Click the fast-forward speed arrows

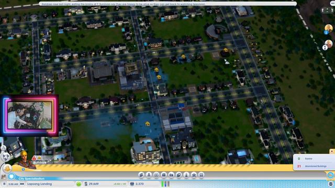point(22,184)
